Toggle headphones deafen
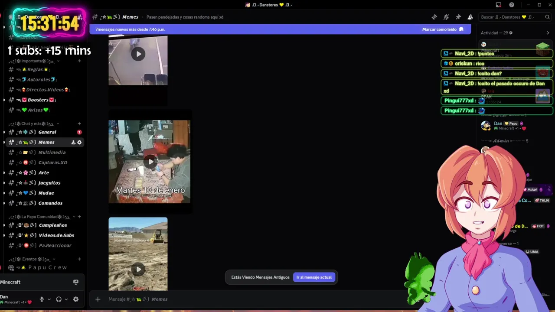The image size is (555, 312). pyautogui.click(x=59, y=299)
